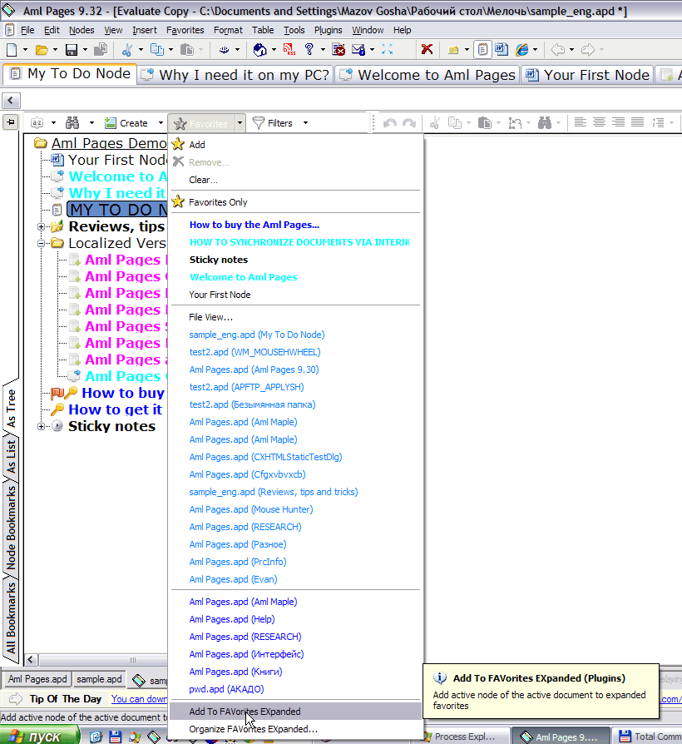This screenshot has width=682, height=744.
Task: Click the Copy icon in the main toolbar
Action: click(x=156, y=49)
